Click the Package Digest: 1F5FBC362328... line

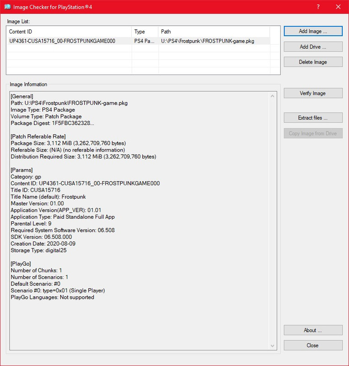tap(52, 123)
